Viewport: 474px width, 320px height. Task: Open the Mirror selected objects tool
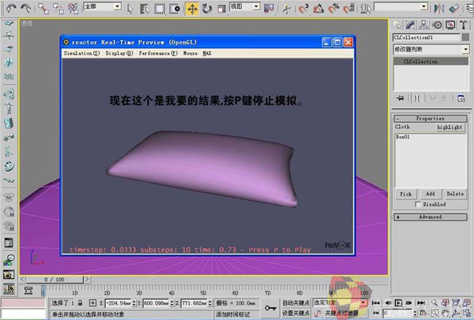point(438,9)
